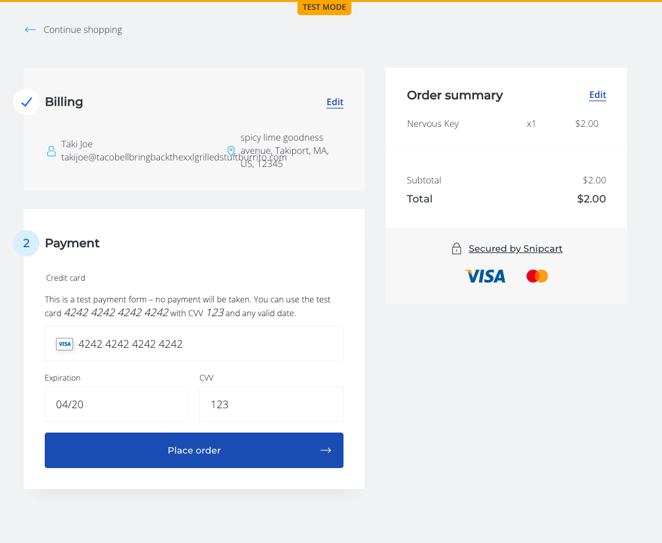Click the padlock security icon
The height and width of the screenshot is (543, 662).
pyautogui.click(x=457, y=248)
